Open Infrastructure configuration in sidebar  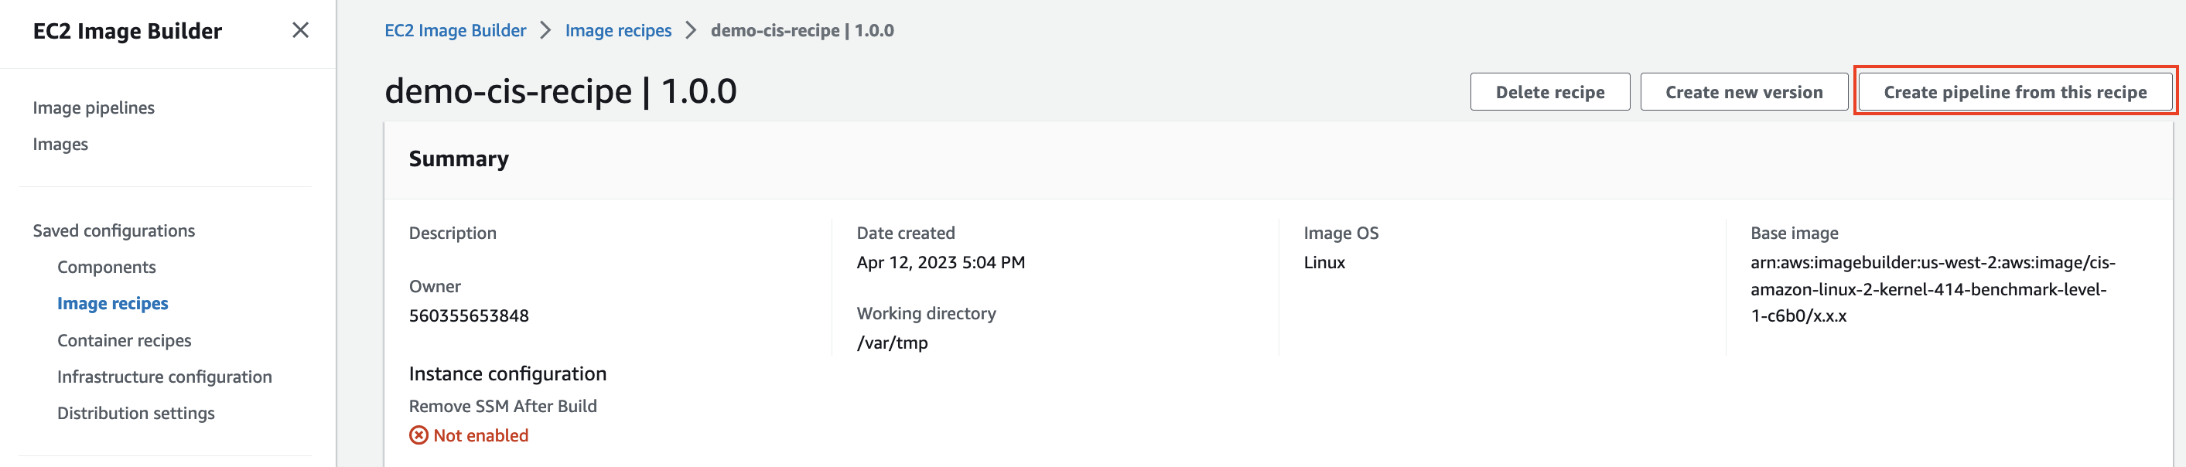click(165, 377)
